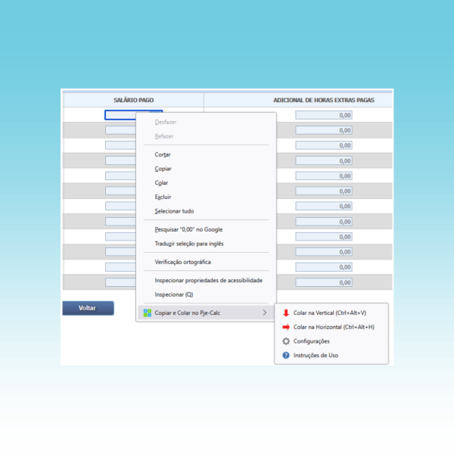454x454 pixels.
Task: Click the first Adicional de Horas Extras field showing 0,00
Action: 324,115
